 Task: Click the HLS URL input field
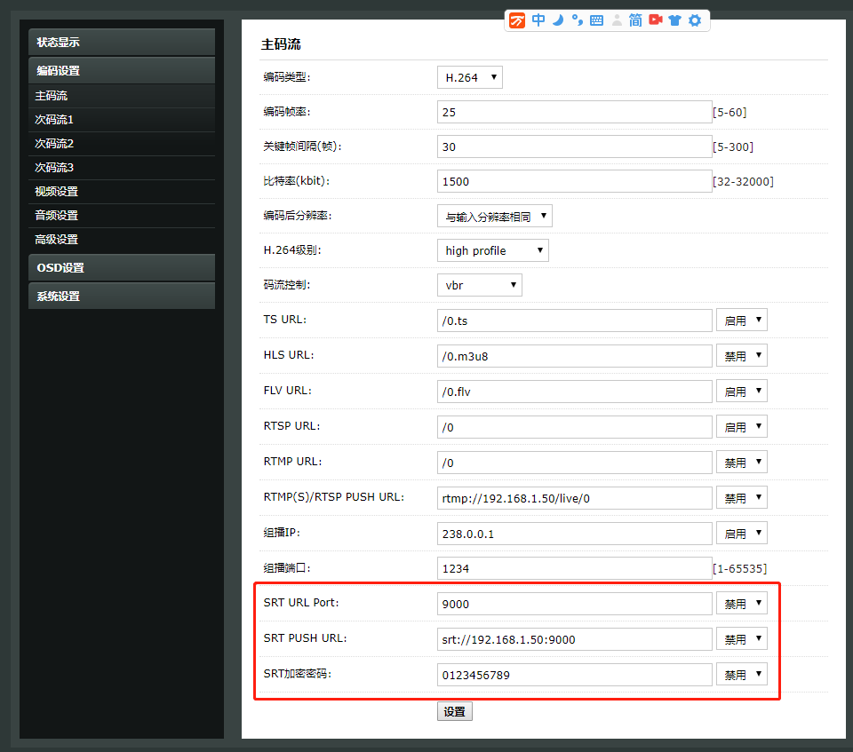(575, 356)
